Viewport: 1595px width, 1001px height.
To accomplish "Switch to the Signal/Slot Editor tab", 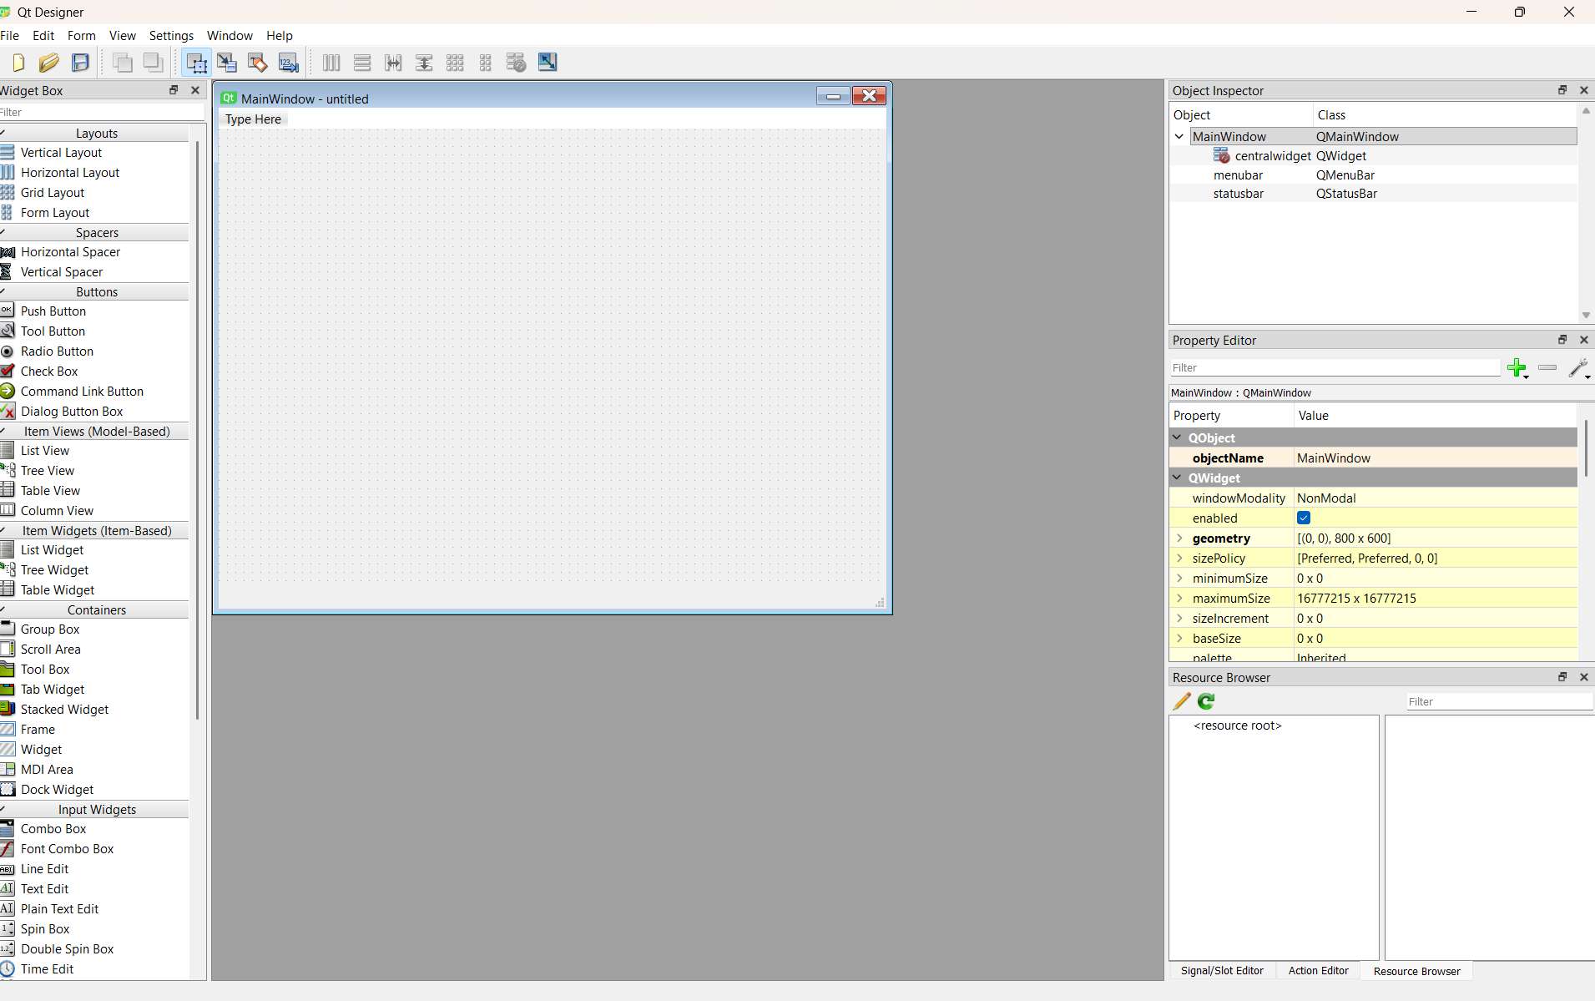I will [x=1222, y=971].
